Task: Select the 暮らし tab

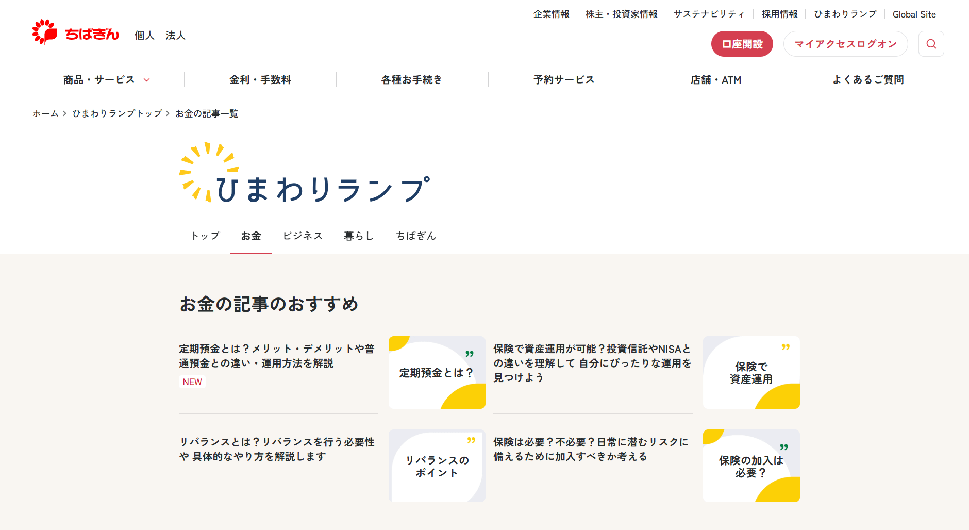Action: [359, 236]
